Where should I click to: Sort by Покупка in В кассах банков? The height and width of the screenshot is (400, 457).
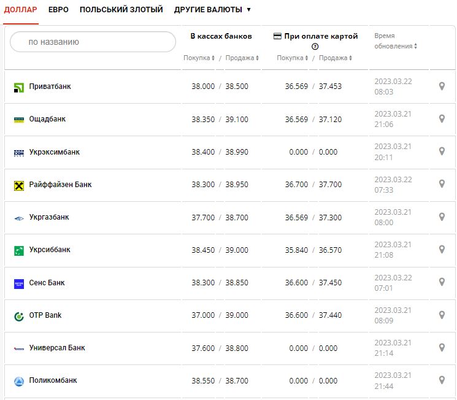[199, 58]
